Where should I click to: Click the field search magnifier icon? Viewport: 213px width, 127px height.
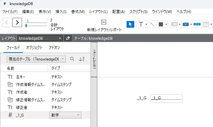72,59
